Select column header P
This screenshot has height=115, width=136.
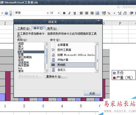[120, 23]
